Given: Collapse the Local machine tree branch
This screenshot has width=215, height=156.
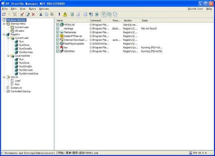Looking at the screenshot, I should pyautogui.click(x=8, y=56).
